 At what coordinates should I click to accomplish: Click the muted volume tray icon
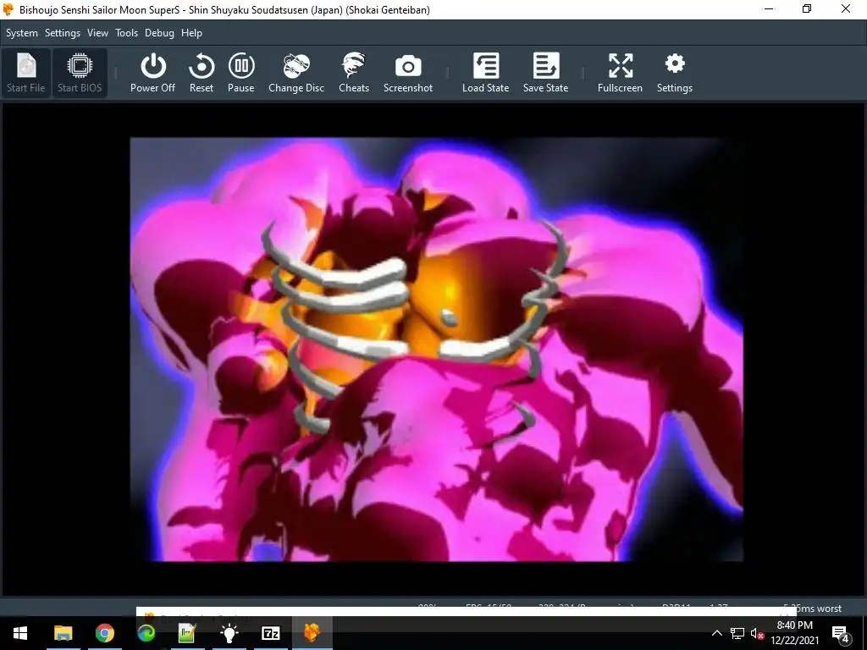[x=757, y=633]
